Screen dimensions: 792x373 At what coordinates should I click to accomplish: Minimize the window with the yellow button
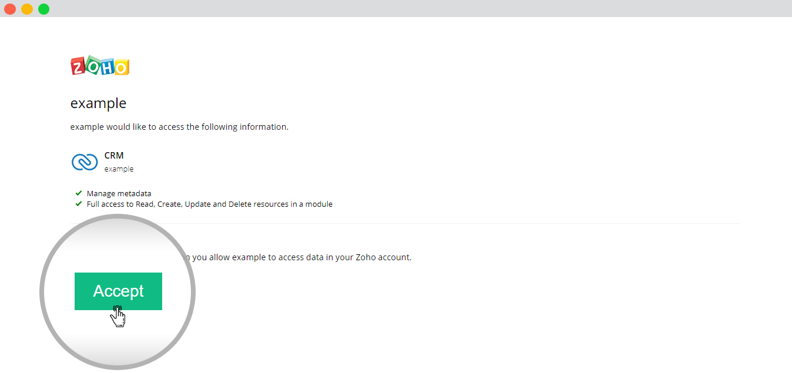(27, 9)
